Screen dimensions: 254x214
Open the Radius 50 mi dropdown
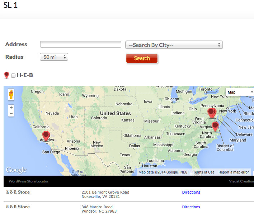point(54,57)
